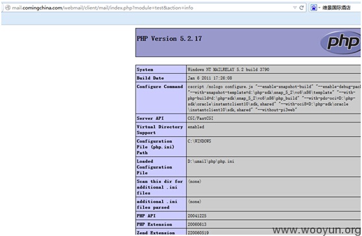Select Virtual Directory Support label
The height and width of the screenshot is (236, 362).
pyautogui.click(x=160, y=130)
